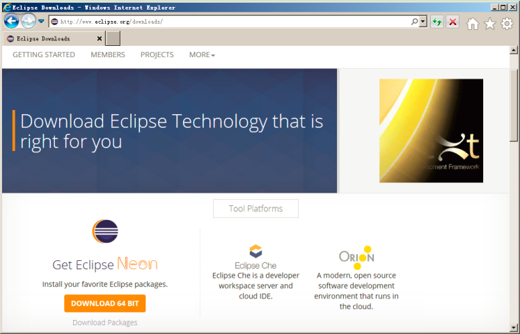Click the browser Back arrow button

12,22
